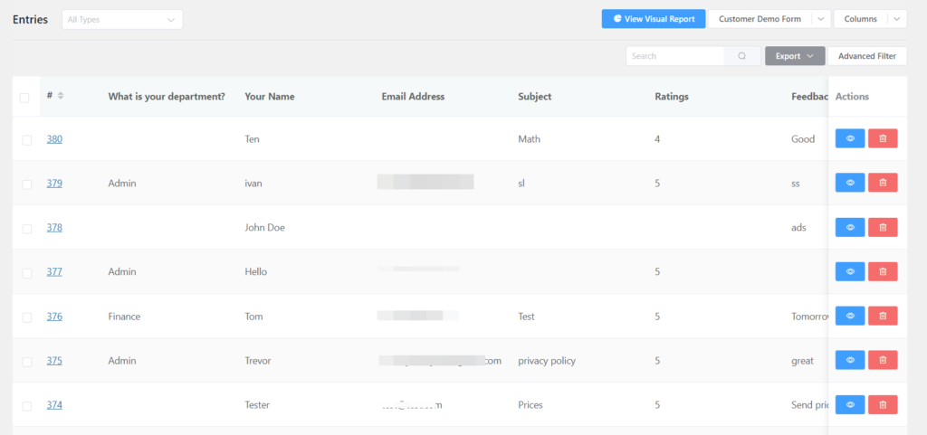Open entry 376 using the eye icon
Viewport: 927px width, 435px height.
[850, 316]
